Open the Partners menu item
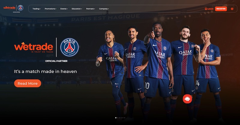Viewport: 240px width, 125px height. (91, 9)
